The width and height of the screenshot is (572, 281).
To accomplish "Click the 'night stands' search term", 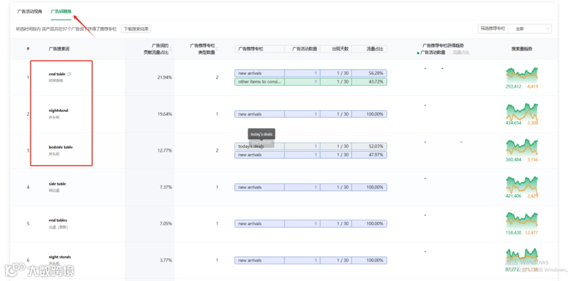I will tap(60, 257).
